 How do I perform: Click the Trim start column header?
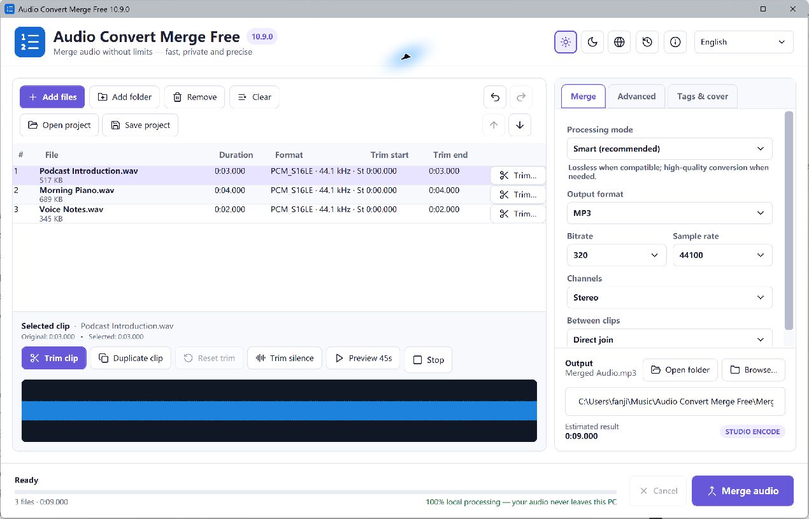pyautogui.click(x=390, y=155)
